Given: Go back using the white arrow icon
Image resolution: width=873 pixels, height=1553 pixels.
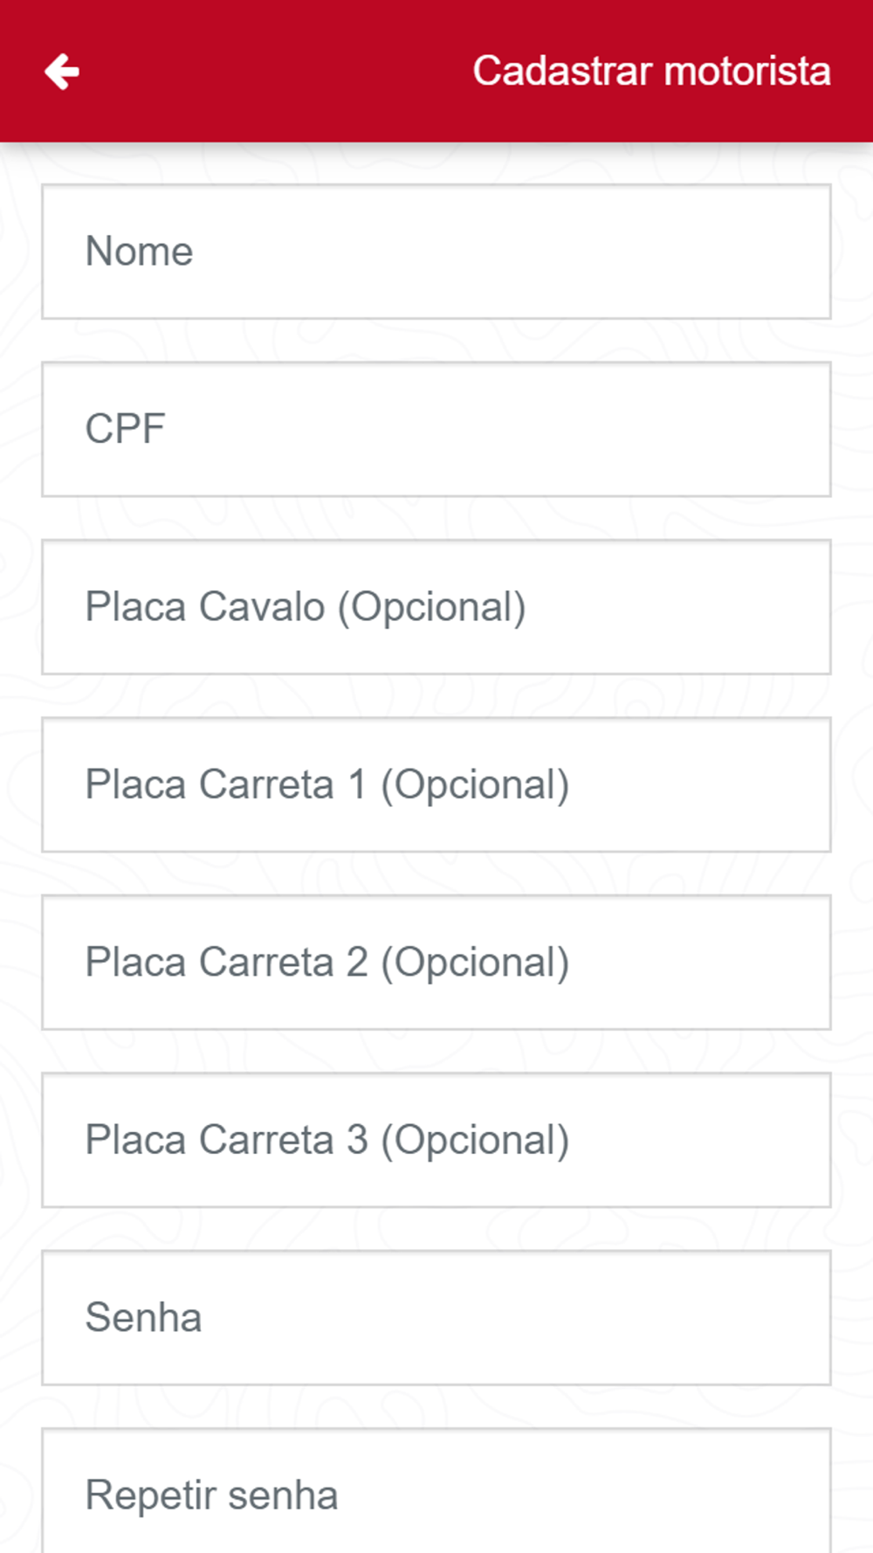Looking at the screenshot, I should pyautogui.click(x=62, y=72).
